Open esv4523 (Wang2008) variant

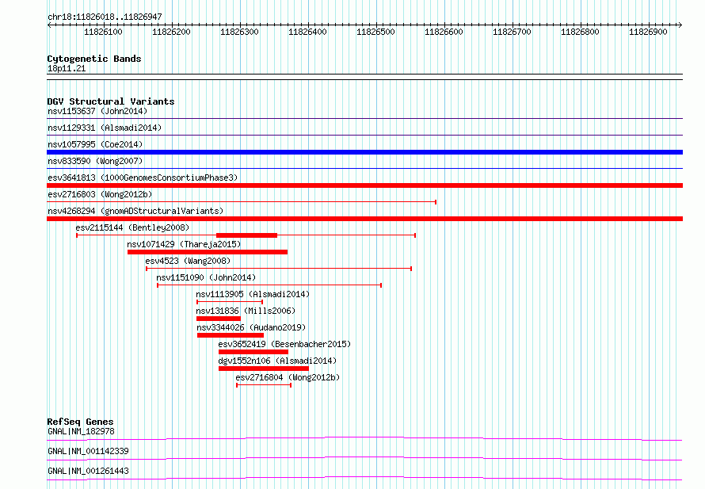188,261
